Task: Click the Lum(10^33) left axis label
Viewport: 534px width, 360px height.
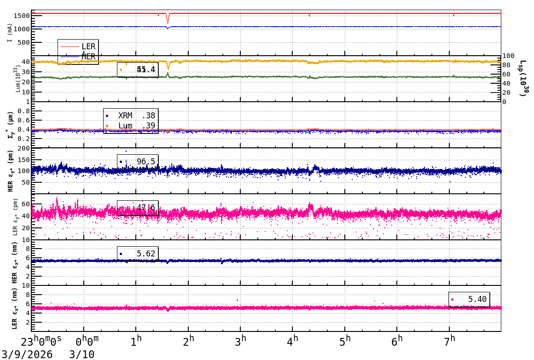Action: 17,78
